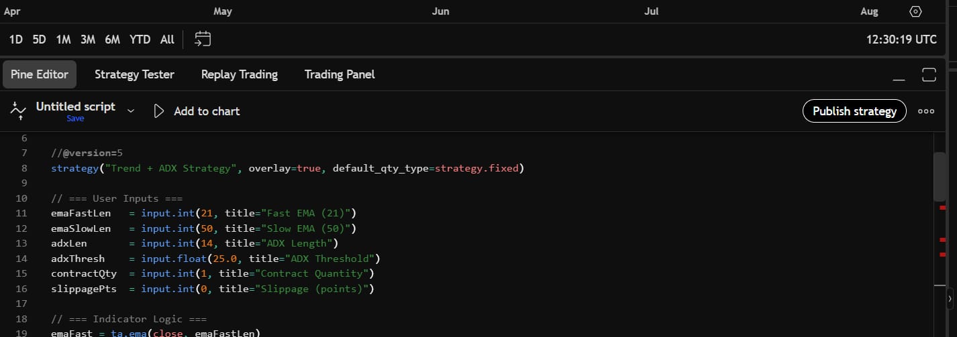
Task: Click the Publish strategy button
Action: [x=854, y=111]
